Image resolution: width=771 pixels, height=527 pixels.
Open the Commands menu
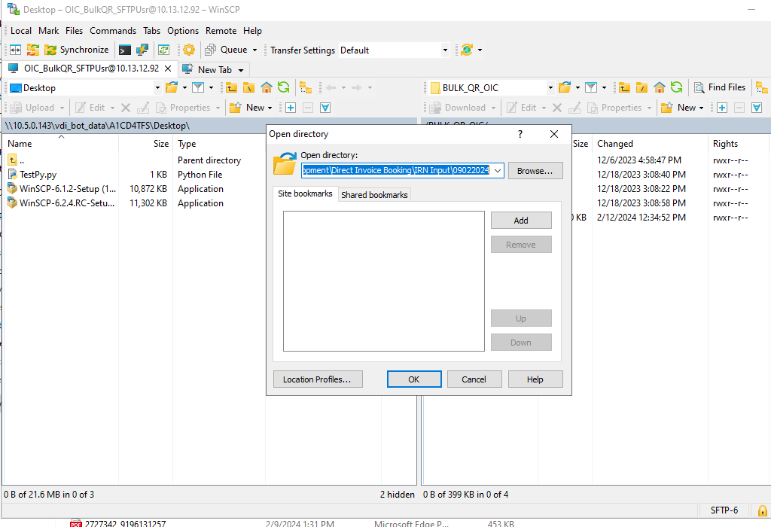[113, 31]
